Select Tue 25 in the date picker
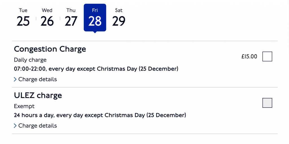Viewport: 289px width, 144px height. pos(23,18)
